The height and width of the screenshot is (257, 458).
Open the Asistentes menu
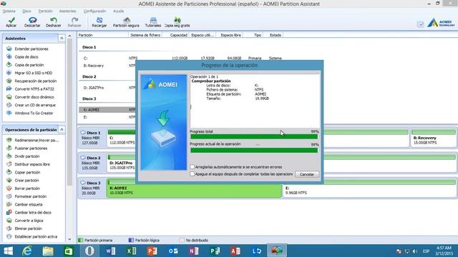point(67,11)
